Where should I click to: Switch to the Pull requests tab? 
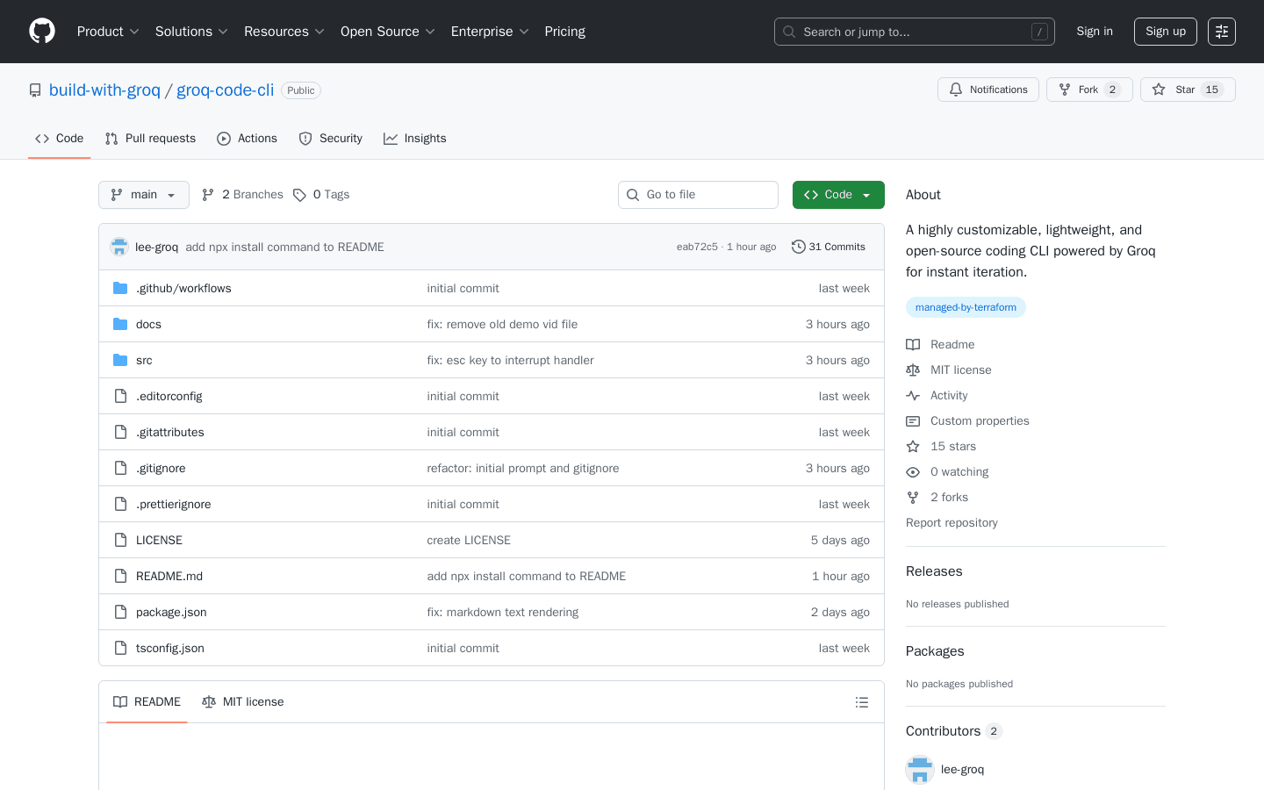[x=150, y=139]
